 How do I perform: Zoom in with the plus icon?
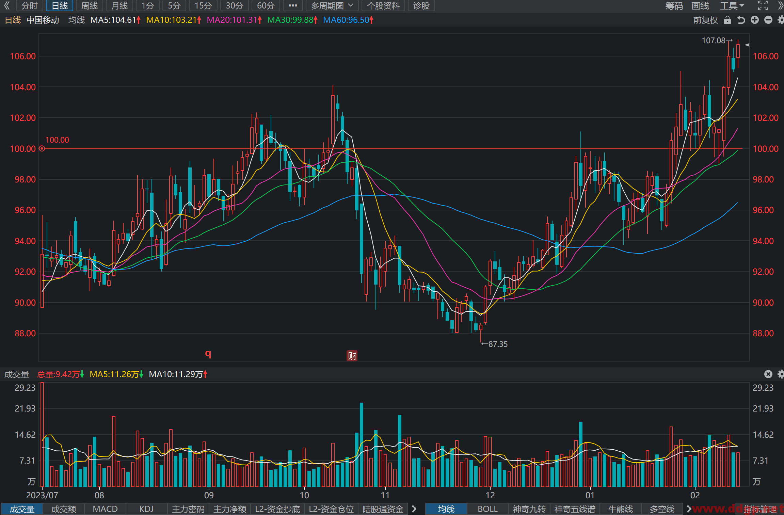click(x=755, y=20)
